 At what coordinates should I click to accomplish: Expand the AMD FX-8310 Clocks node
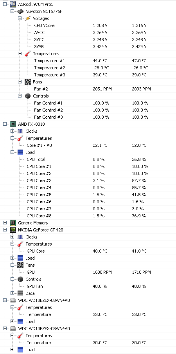(13, 131)
